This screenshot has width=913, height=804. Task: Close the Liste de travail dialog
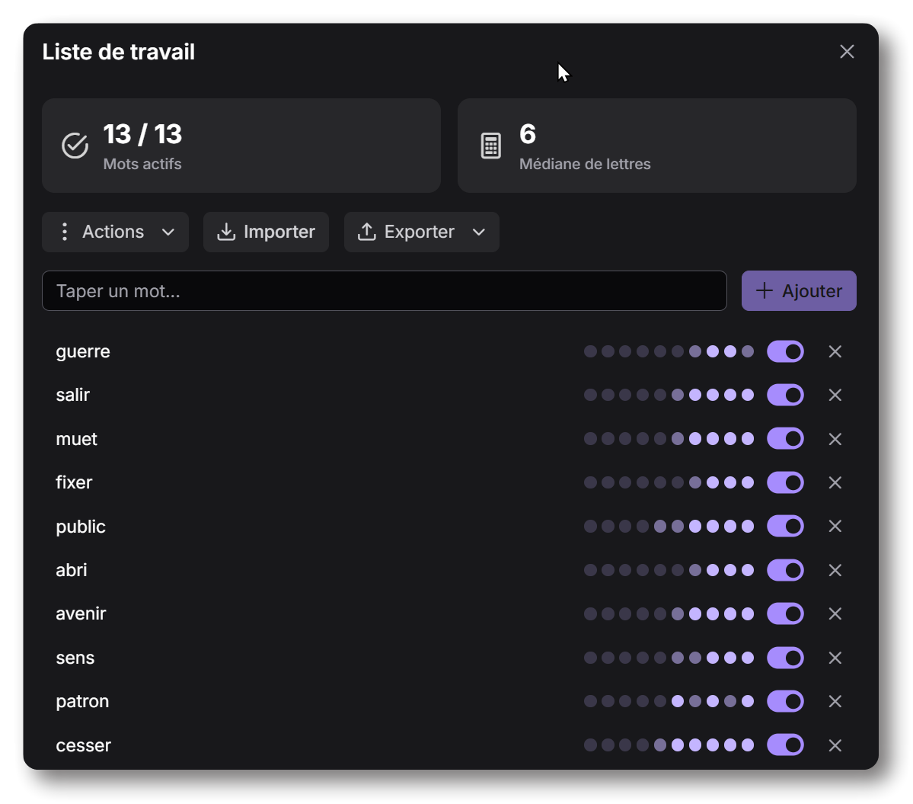click(847, 52)
